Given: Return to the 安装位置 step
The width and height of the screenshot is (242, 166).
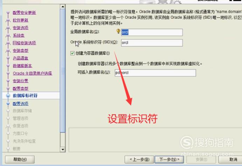Looking at the screenshot, I should (x=21, y=81).
